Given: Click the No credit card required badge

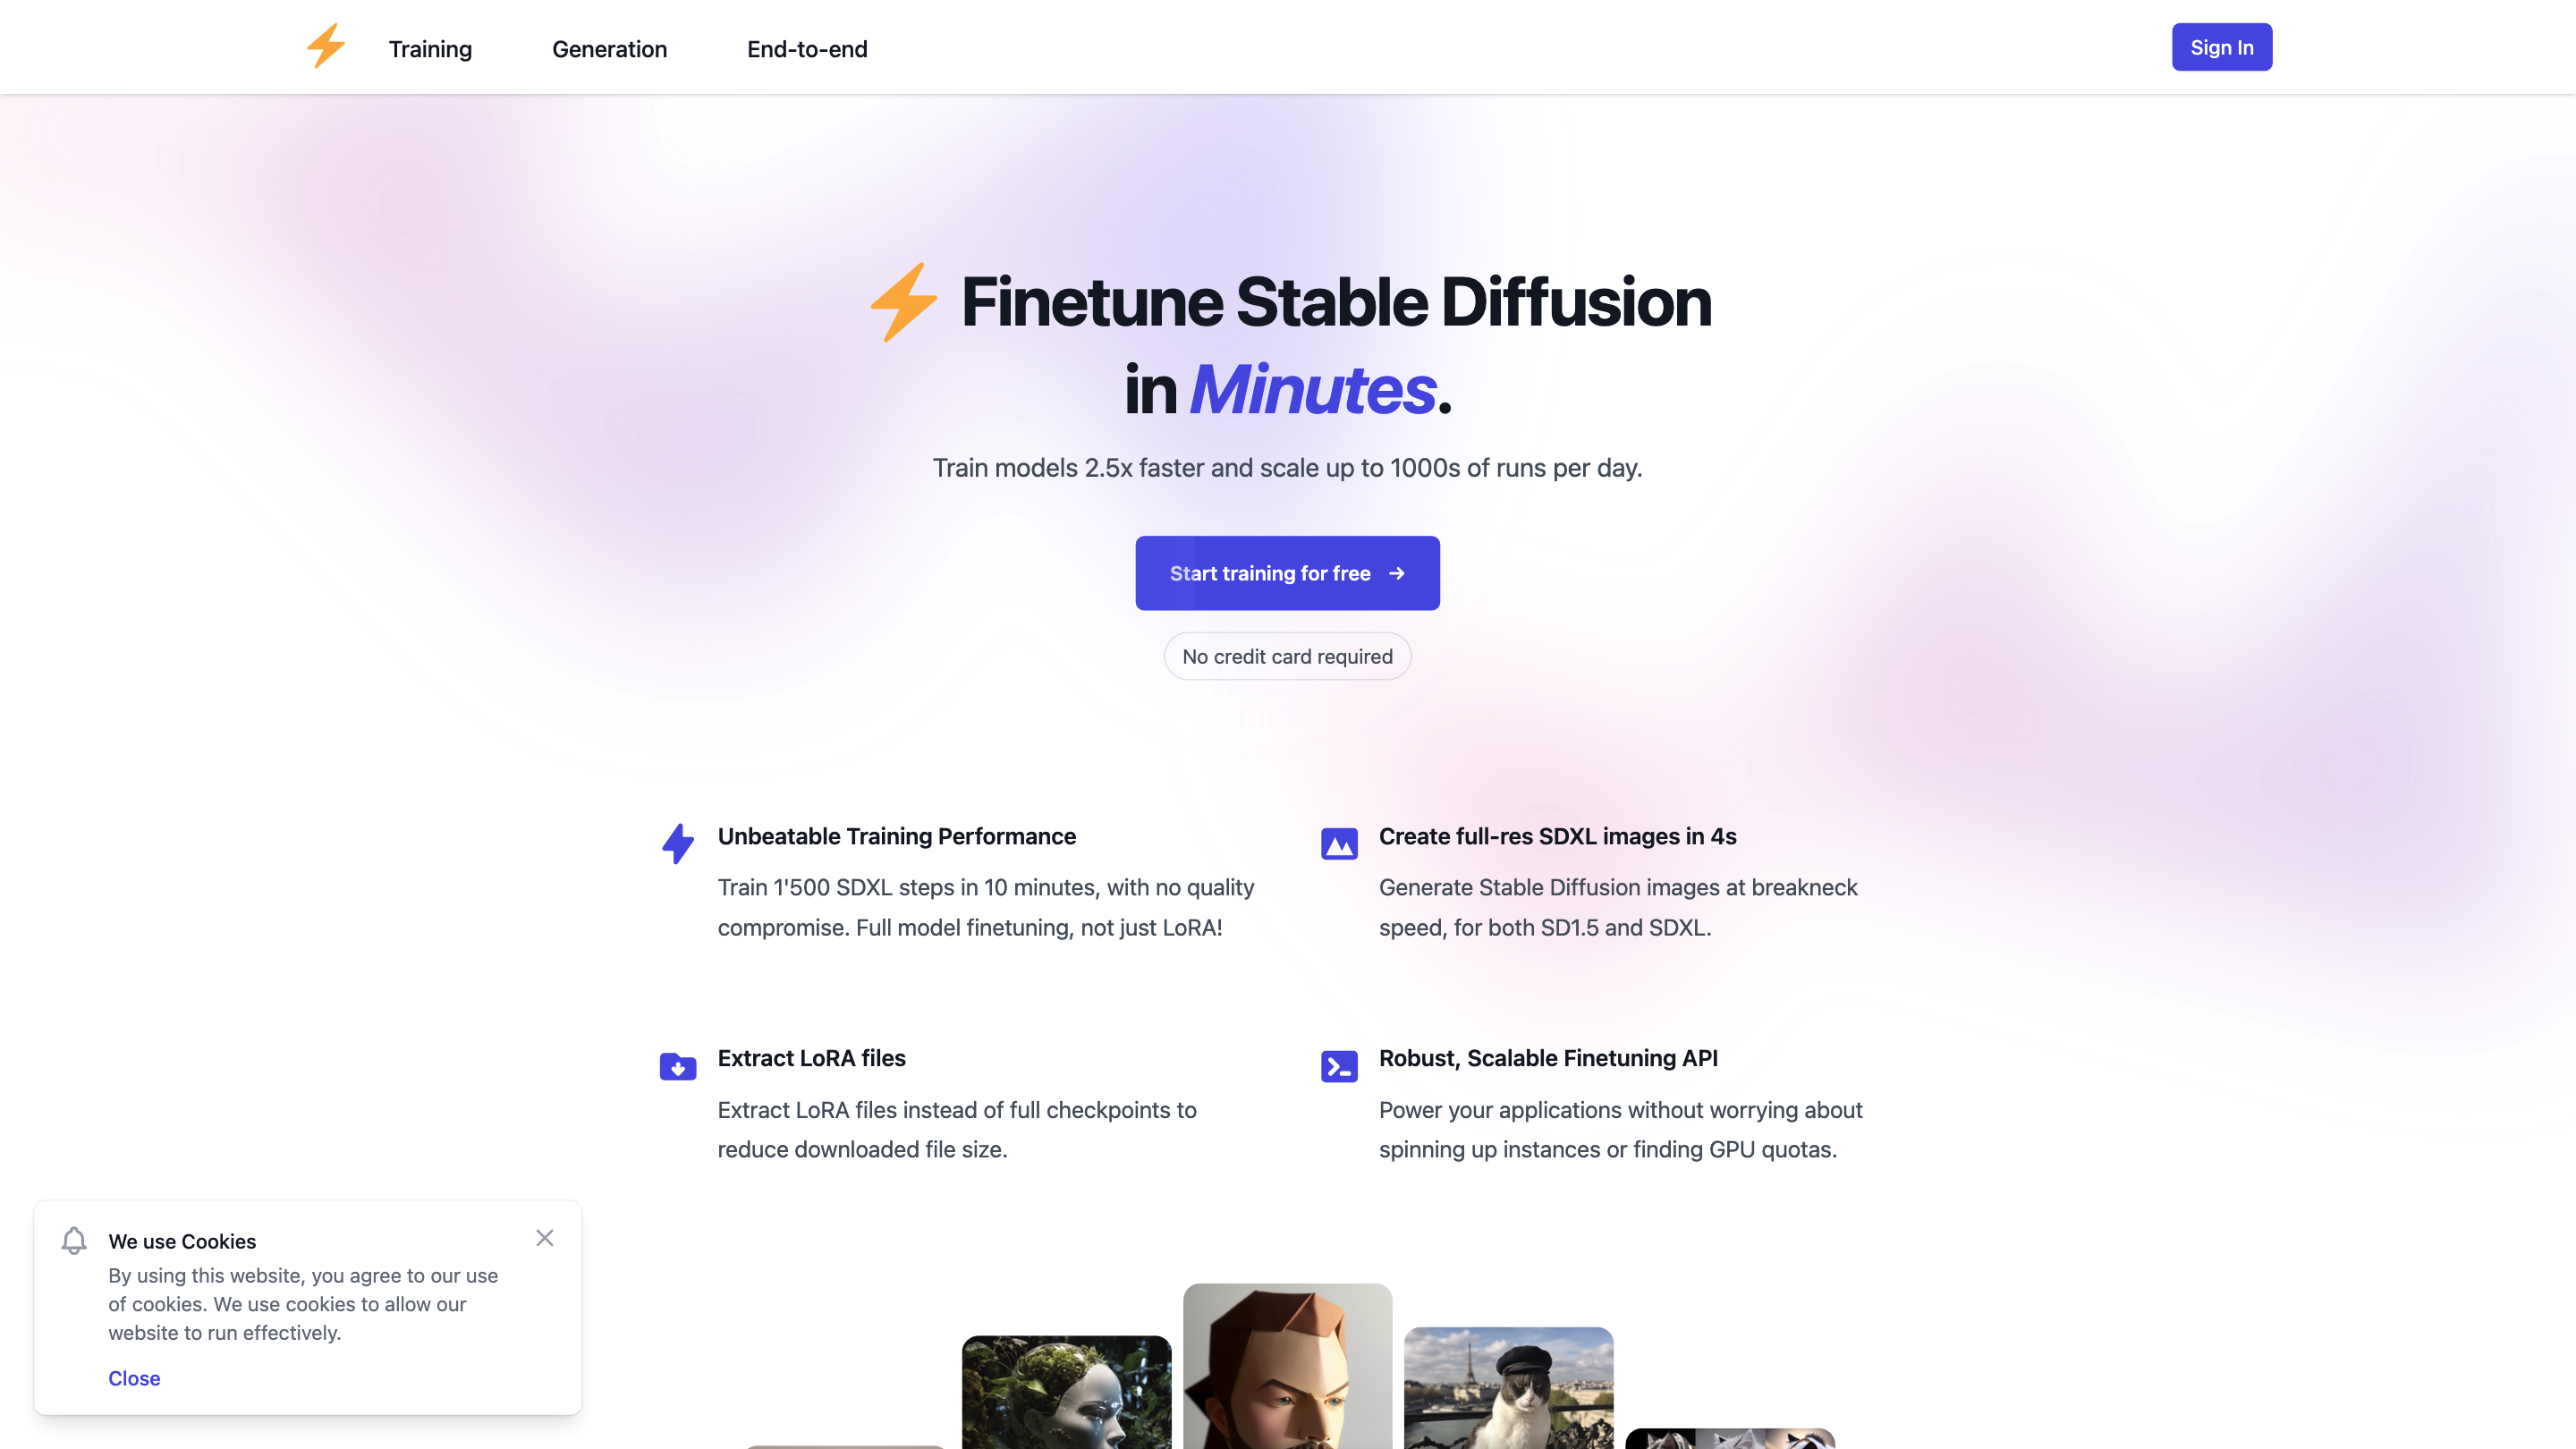Looking at the screenshot, I should (x=1287, y=656).
